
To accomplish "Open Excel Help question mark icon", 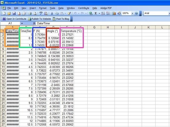I will tap(136, 13).
